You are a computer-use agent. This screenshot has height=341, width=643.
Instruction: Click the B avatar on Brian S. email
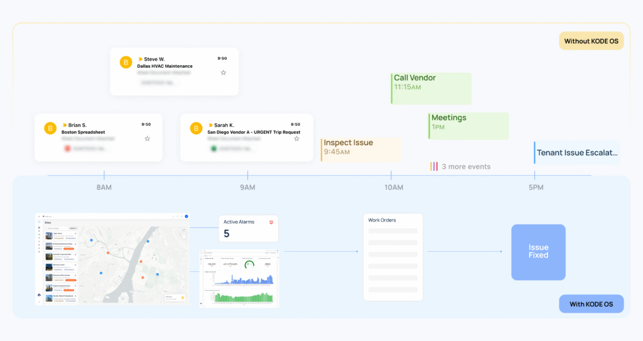50,129
